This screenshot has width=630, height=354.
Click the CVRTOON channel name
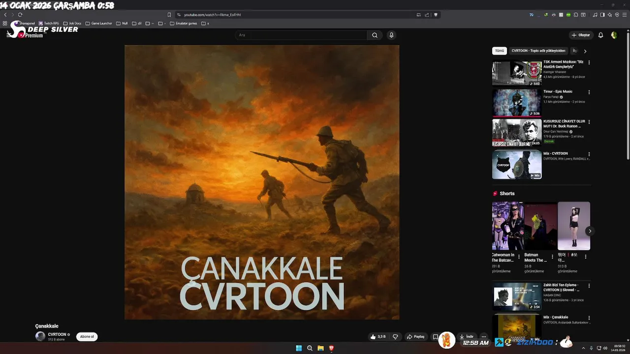[57, 334]
